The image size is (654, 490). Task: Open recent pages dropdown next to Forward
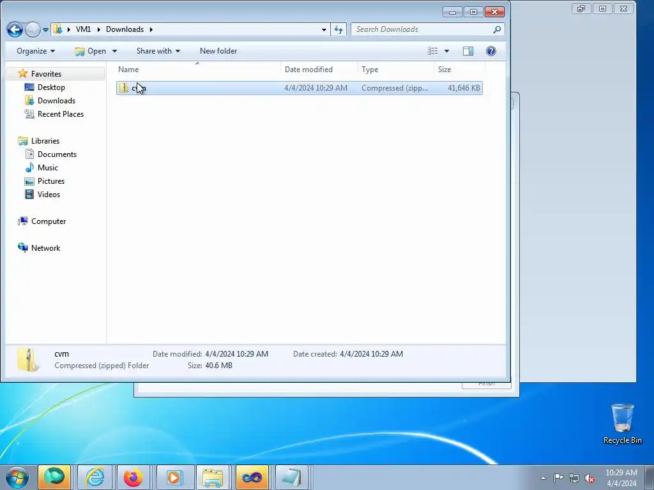pos(45,29)
